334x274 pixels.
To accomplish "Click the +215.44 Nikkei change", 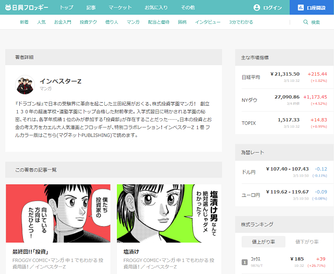I will click(x=317, y=74).
